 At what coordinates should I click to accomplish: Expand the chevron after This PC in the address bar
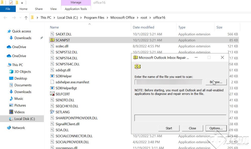click(54, 18)
